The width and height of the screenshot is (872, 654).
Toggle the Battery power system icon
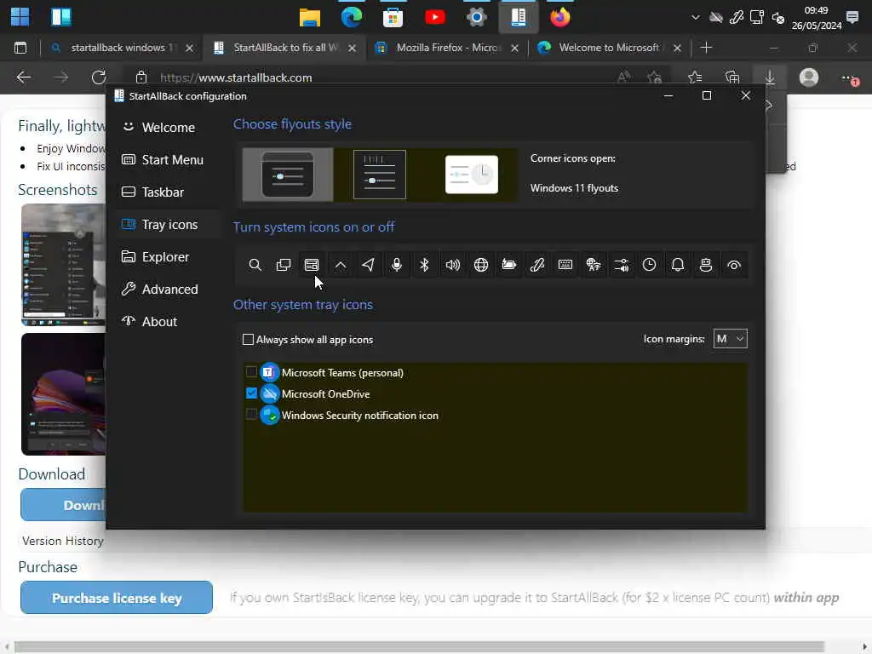tap(509, 265)
